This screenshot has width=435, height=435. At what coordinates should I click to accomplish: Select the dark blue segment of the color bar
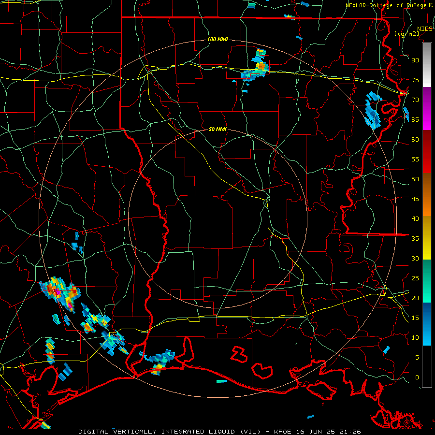pyautogui.click(x=427, y=314)
